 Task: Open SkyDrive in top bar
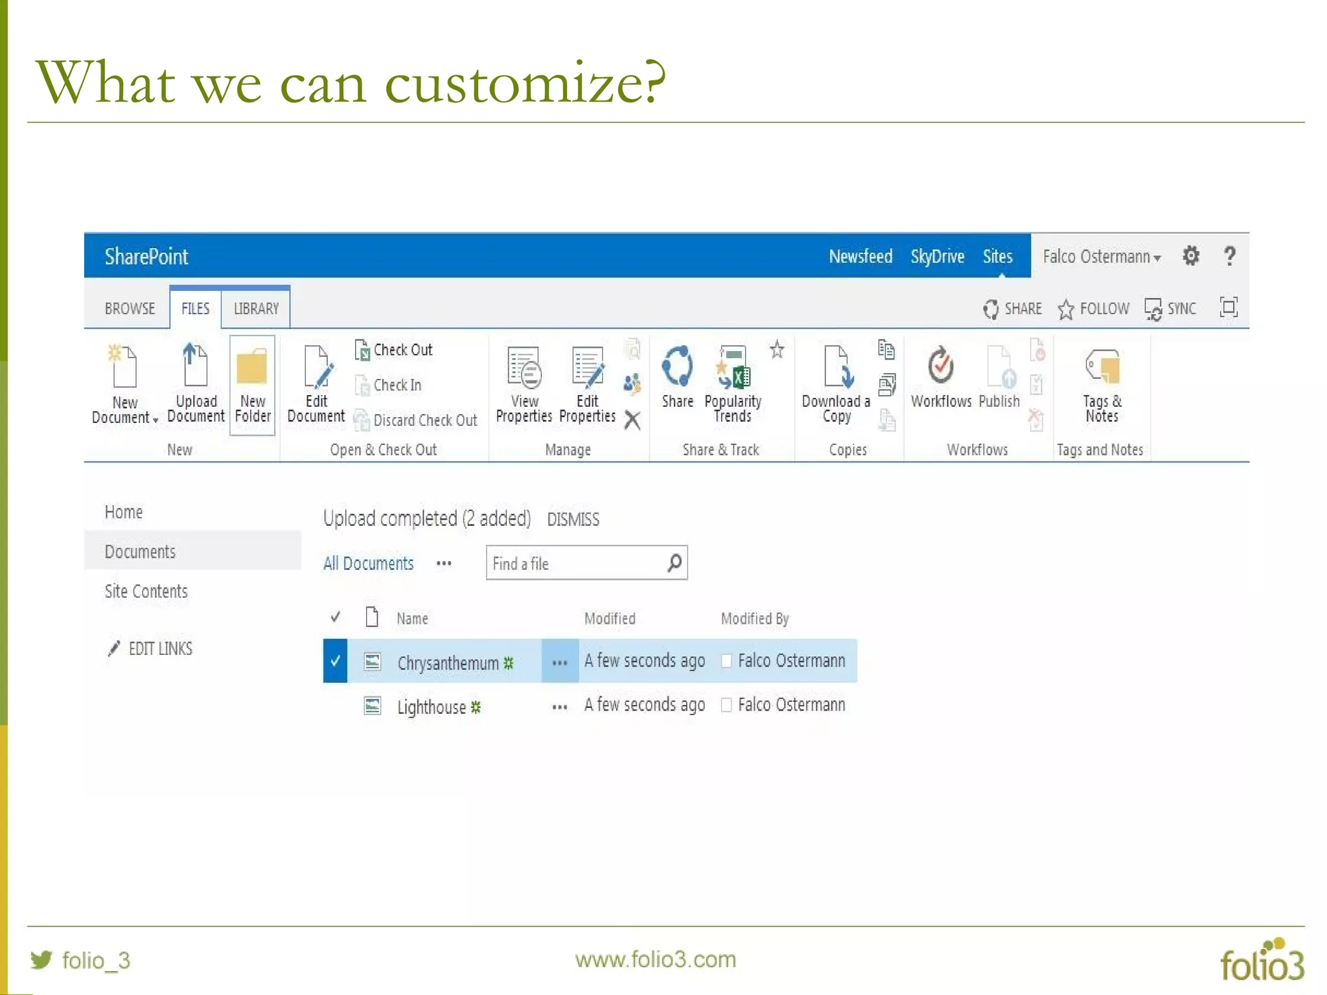coord(937,257)
